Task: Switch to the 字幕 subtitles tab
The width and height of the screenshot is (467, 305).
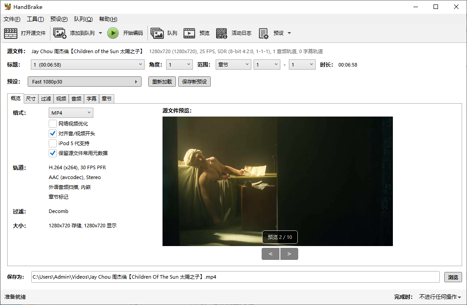Action: pos(92,99)
